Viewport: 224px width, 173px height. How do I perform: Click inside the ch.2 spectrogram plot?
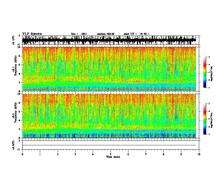click(x=109, y=116)
